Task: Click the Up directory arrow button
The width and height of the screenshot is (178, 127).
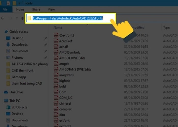Action: pyautogui.click(x=22, y=18)
